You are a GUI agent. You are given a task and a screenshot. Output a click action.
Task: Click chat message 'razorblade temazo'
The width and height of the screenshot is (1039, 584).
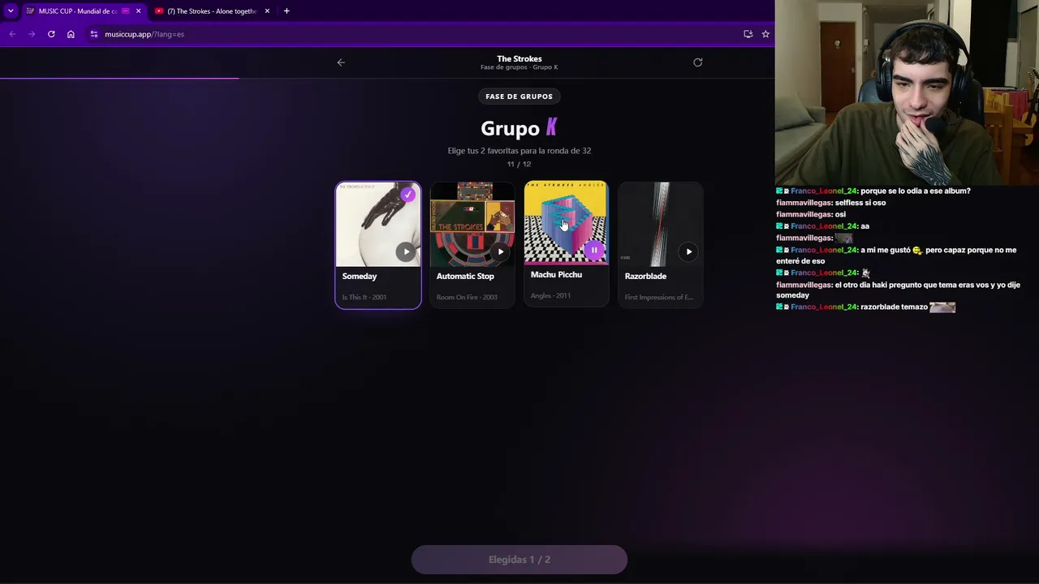(x=894, y=307)
